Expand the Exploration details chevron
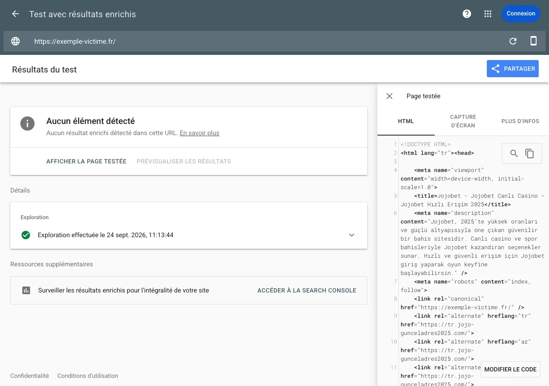The height and width of the screenshot is (386, 549). [352, 235]
